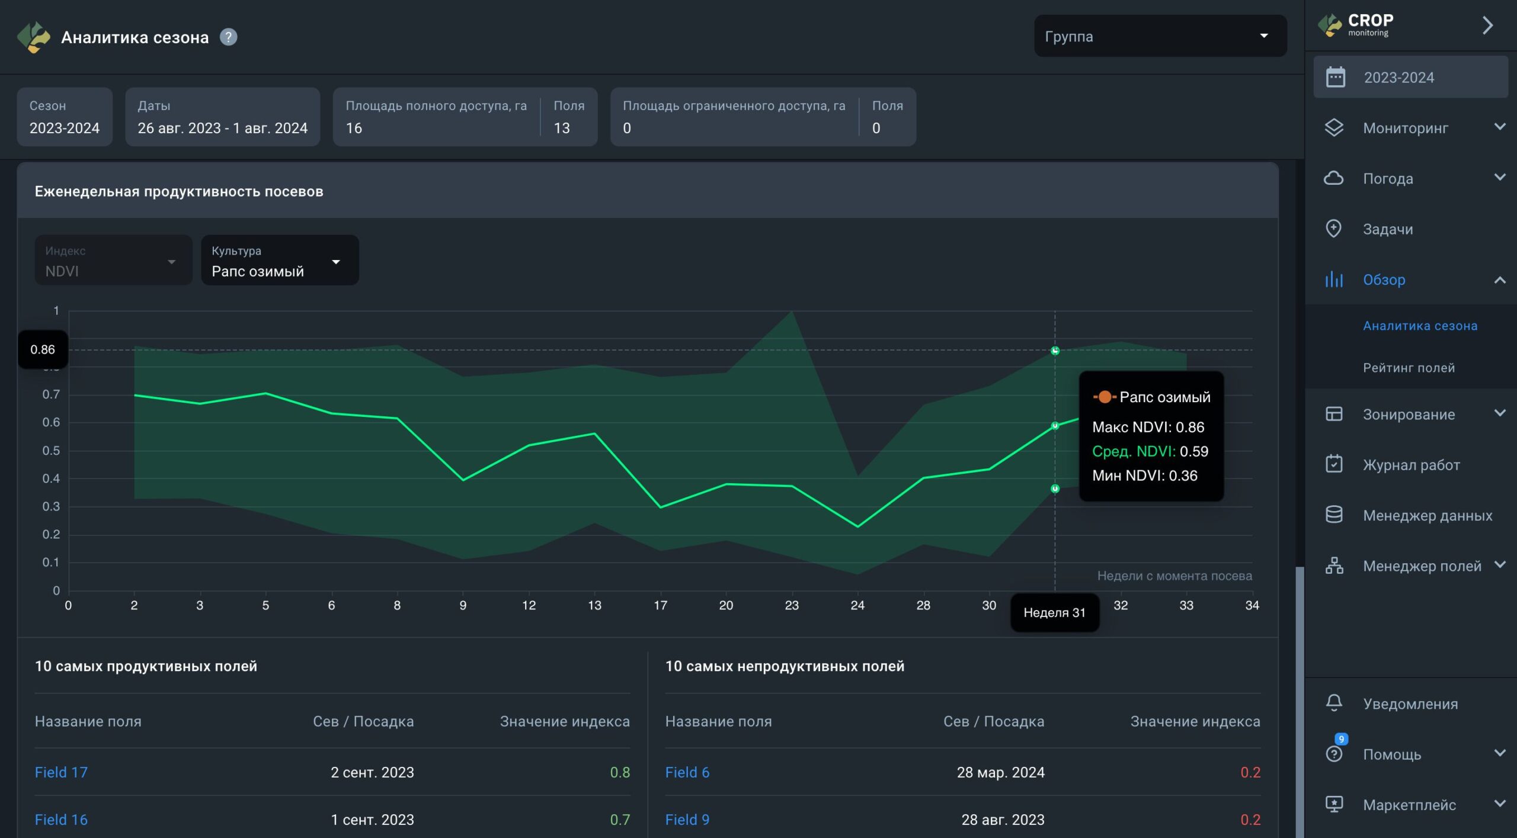Collapse the sidebar with the arrow
Viewport: 1517px width, 838px height.
(x=1487, y=25)
